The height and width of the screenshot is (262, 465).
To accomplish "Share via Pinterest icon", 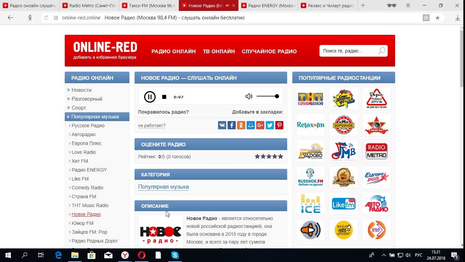I will 279,125.
